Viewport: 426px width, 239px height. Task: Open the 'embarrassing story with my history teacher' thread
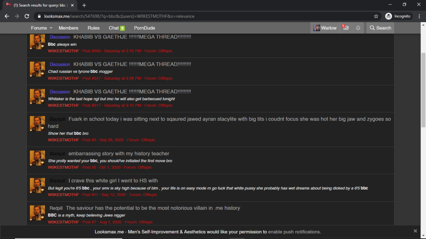[x=119, y=154]
